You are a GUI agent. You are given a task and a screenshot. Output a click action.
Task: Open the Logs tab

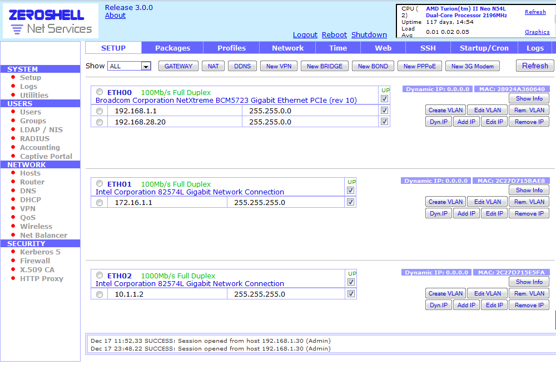point(535,48)
